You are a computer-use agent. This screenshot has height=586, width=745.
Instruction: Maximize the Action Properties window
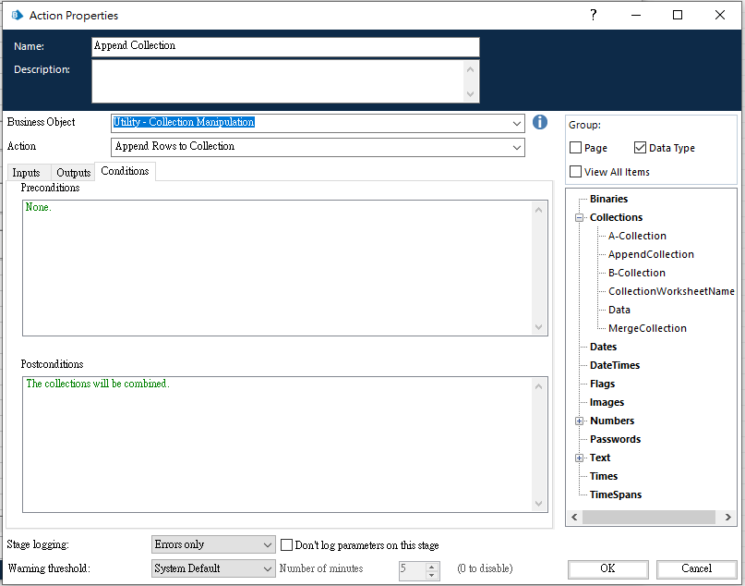point(678,15)
